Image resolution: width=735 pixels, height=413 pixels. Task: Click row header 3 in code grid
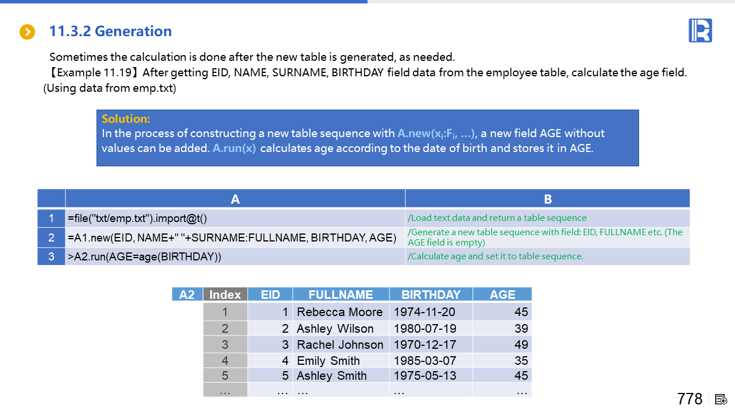point(51,256)
